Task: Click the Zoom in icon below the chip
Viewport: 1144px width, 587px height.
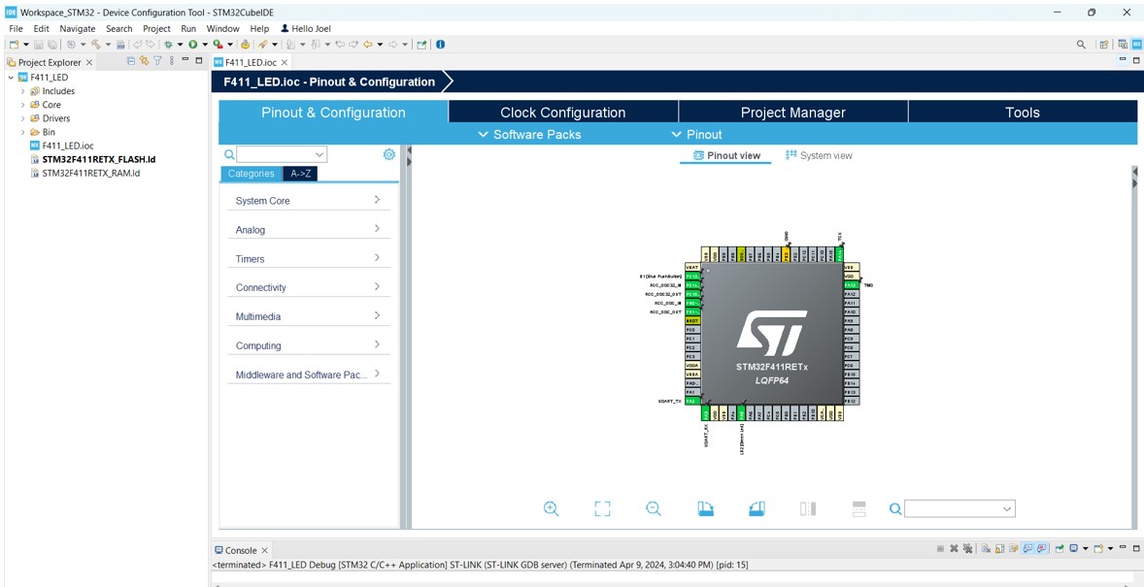Action: pos(552,509)
